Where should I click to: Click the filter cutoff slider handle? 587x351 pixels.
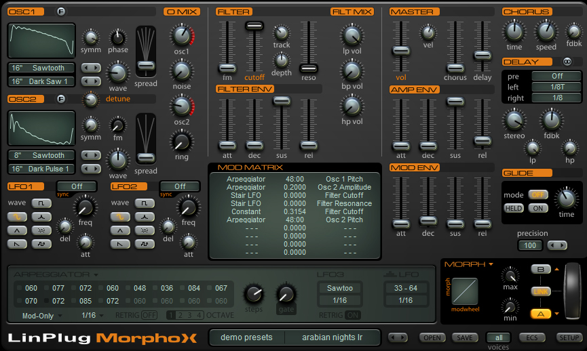[254, 25]
